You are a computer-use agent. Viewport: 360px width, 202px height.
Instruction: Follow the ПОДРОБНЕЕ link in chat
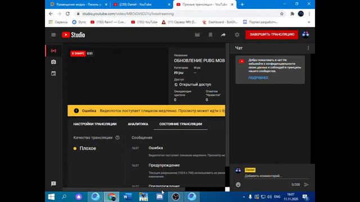(258, 78)
